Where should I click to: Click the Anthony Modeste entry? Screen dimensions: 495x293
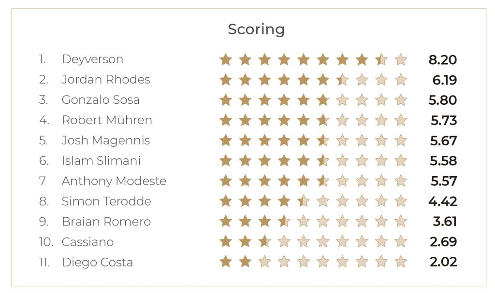tap(114, 181)
